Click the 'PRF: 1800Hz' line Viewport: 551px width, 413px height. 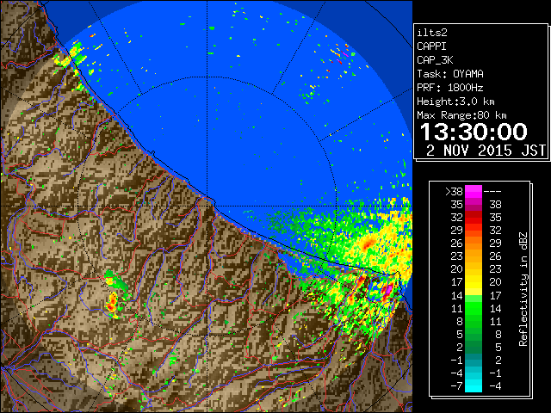coord(450,88)
